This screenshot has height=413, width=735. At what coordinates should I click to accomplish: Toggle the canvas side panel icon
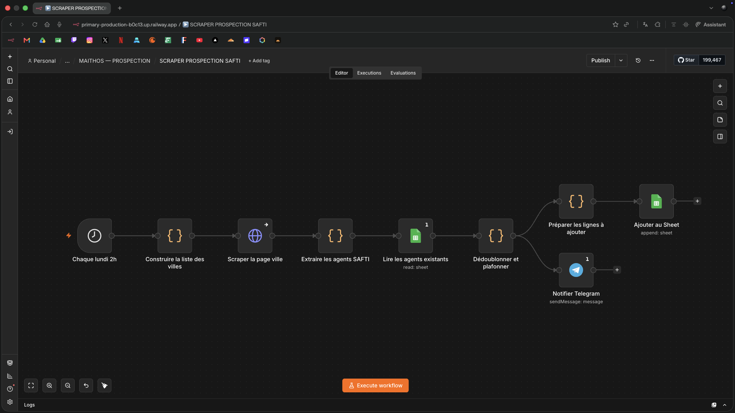(720, 137)
